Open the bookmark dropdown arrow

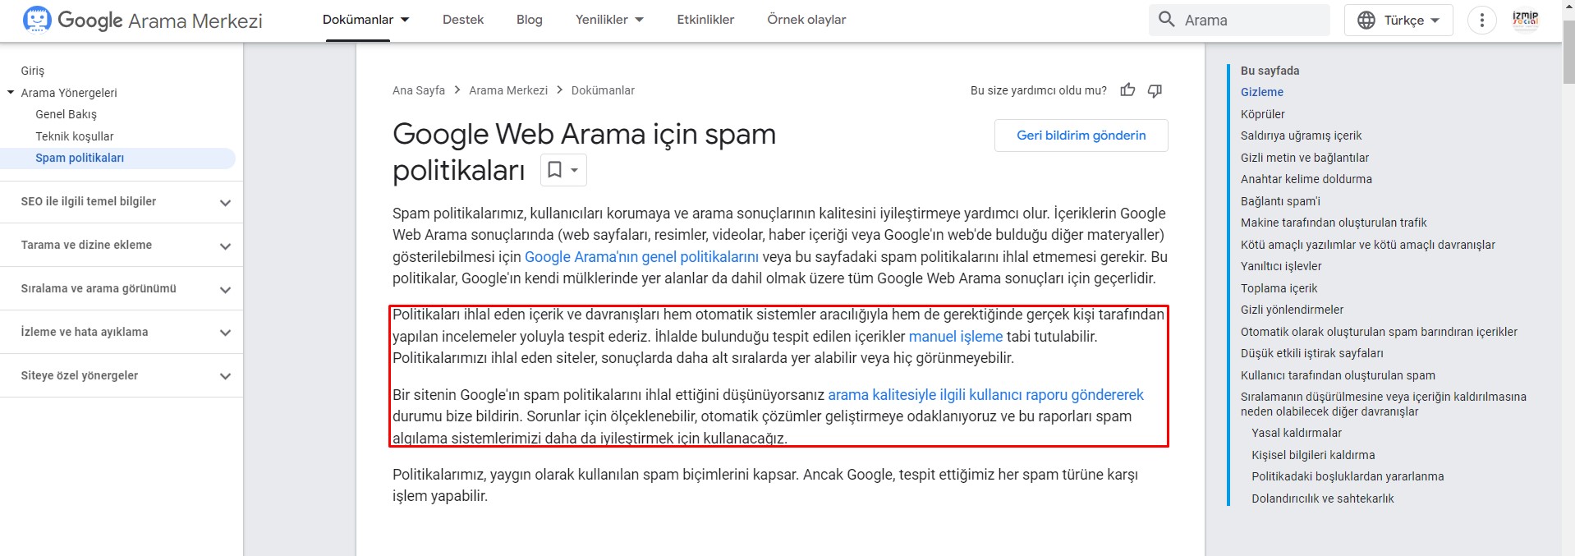tap(574, 170)
